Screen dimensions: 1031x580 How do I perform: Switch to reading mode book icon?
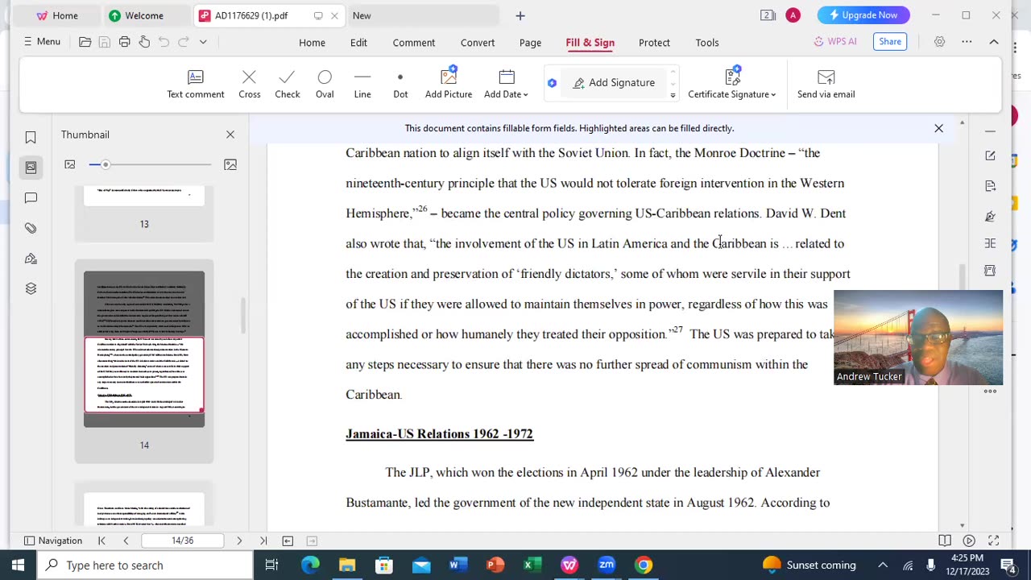point(945,541)
